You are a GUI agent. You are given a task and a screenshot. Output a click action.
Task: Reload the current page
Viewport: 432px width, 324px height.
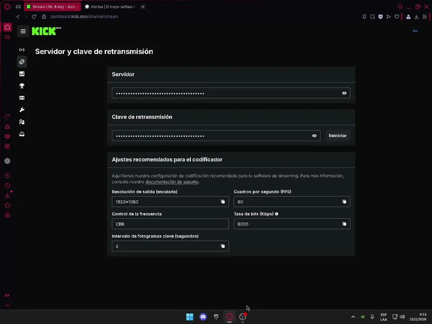click(x=34, y=17)
